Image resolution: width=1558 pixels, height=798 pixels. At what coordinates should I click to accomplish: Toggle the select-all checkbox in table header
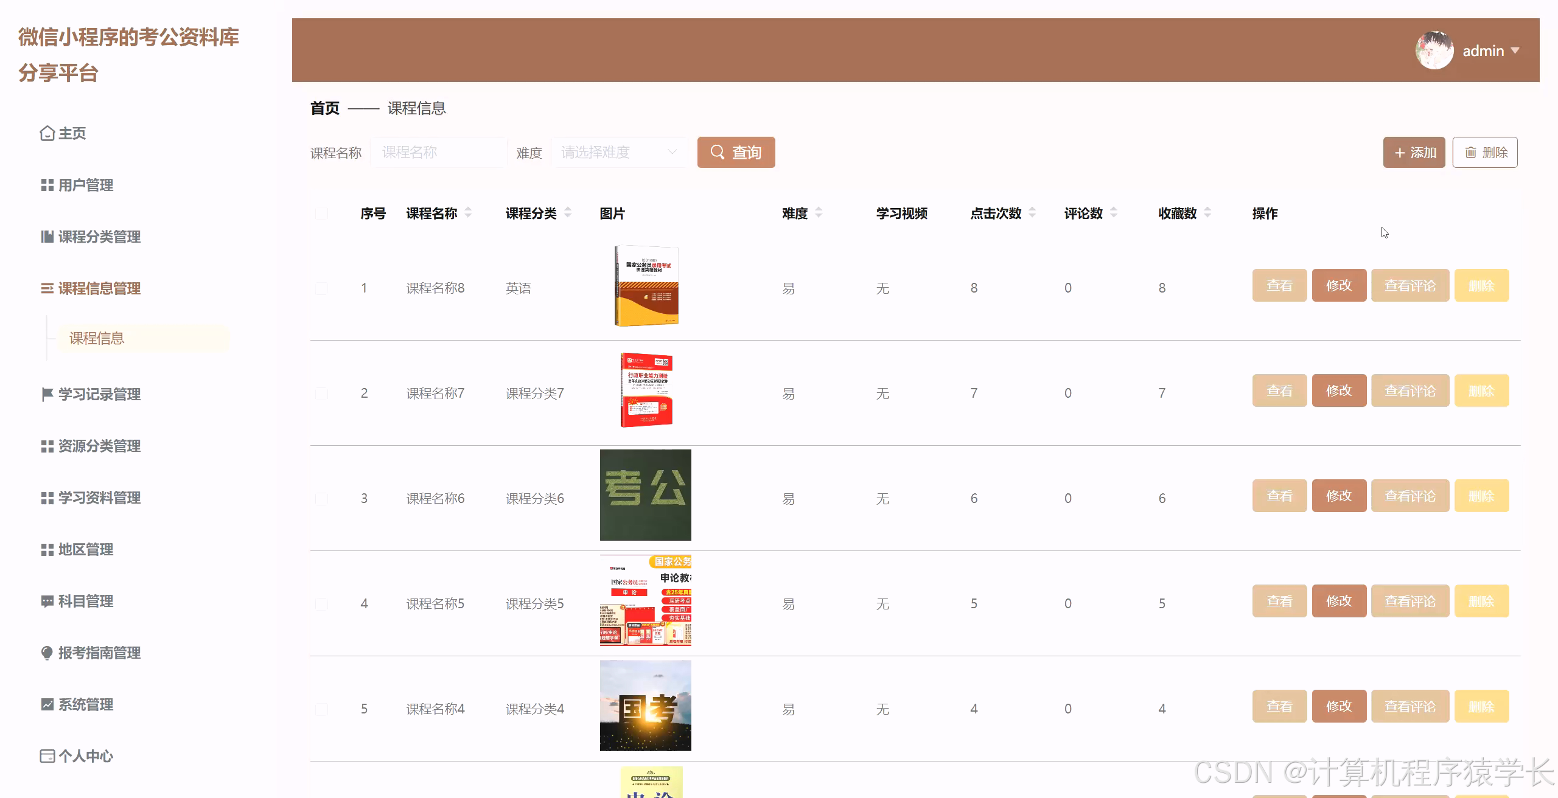tap(322, 213)
